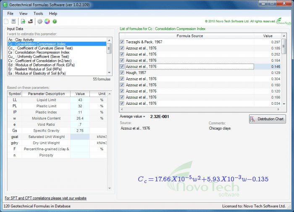Follow the SPT and CPT correlations website link

(45, 198)
